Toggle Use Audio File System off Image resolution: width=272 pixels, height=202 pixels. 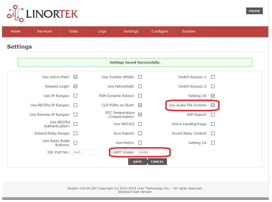point(213,105)
